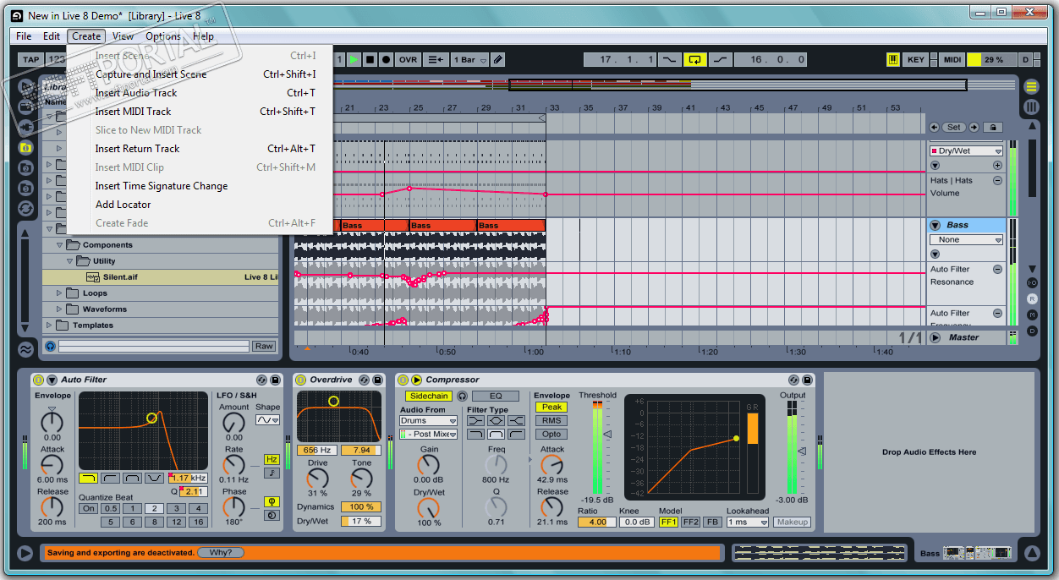Choose Insert Audio Track from Create menu

(136, 93)
